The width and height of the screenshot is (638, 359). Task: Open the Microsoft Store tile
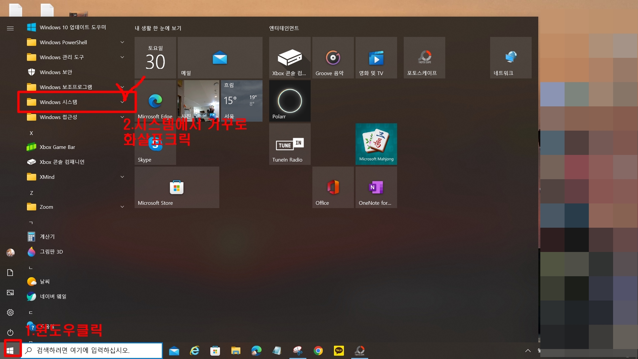click(177, 187)
